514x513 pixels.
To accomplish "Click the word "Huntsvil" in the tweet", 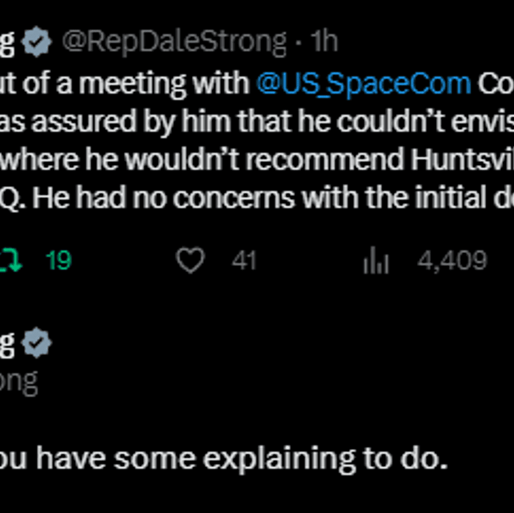I will [462, 160].
